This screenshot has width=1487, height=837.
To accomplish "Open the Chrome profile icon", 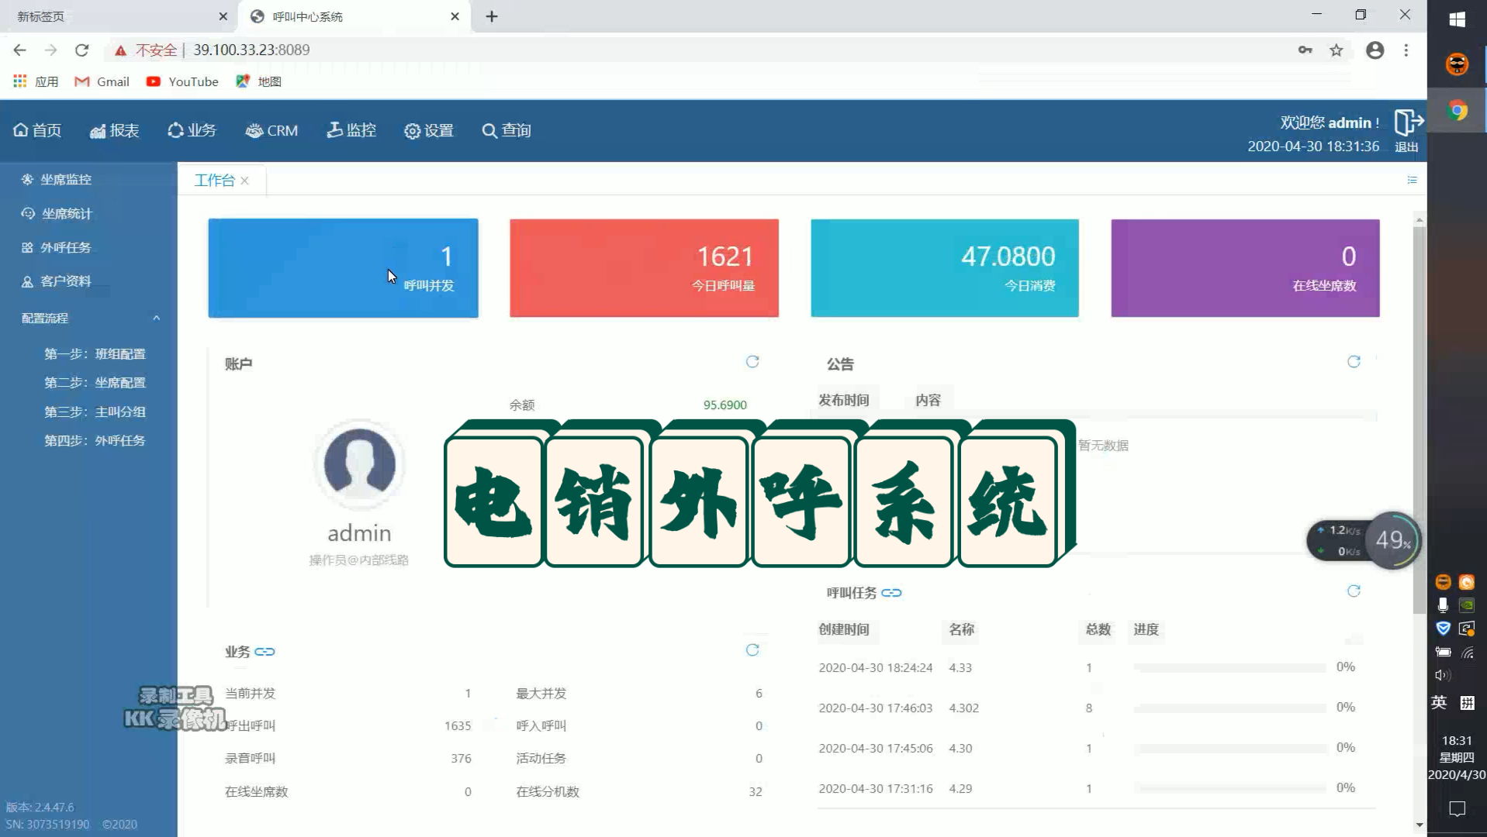I will click(x=1375, y=50).
